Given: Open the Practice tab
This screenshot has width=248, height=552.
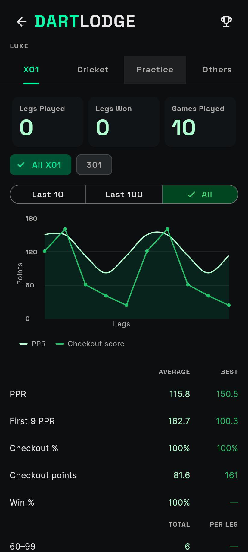Looking at the screenshot, I should 155,70.
